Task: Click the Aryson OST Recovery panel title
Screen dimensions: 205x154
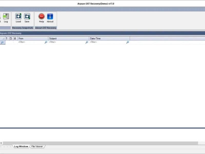Action: coord(11,33)
